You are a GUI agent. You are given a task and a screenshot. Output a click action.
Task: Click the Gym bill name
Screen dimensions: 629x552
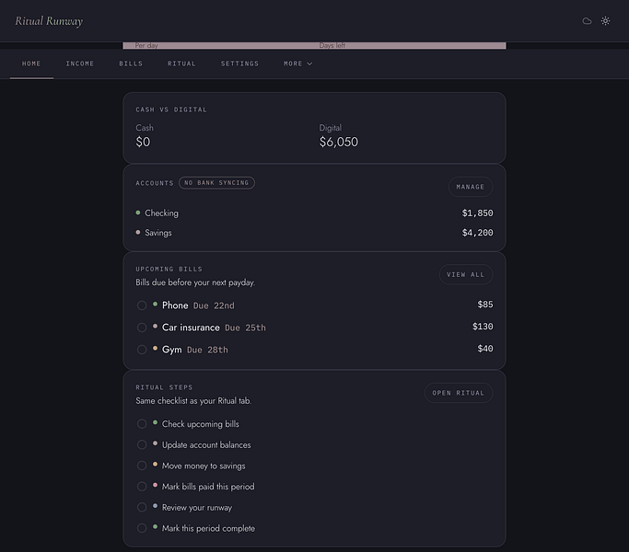pyautogui.click(x=171, y=350)
